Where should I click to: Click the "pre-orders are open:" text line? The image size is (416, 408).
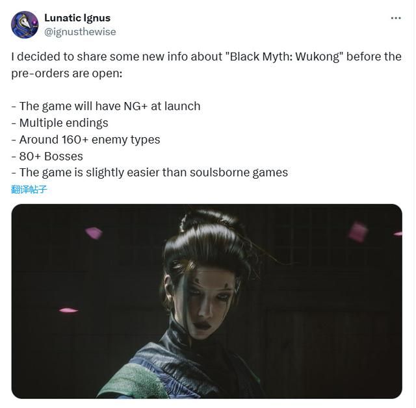click(x=67, y=73)
